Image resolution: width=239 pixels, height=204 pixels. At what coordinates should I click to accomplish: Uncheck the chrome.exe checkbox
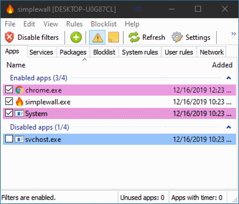pyautogui.click(x=9, y=90)
